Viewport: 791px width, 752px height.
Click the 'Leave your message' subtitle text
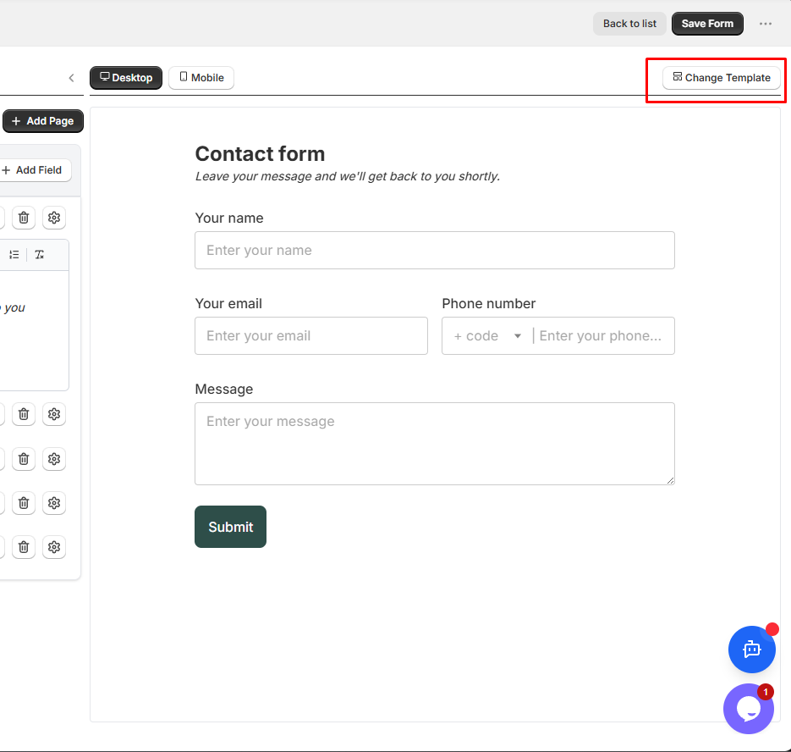point(348,176)
